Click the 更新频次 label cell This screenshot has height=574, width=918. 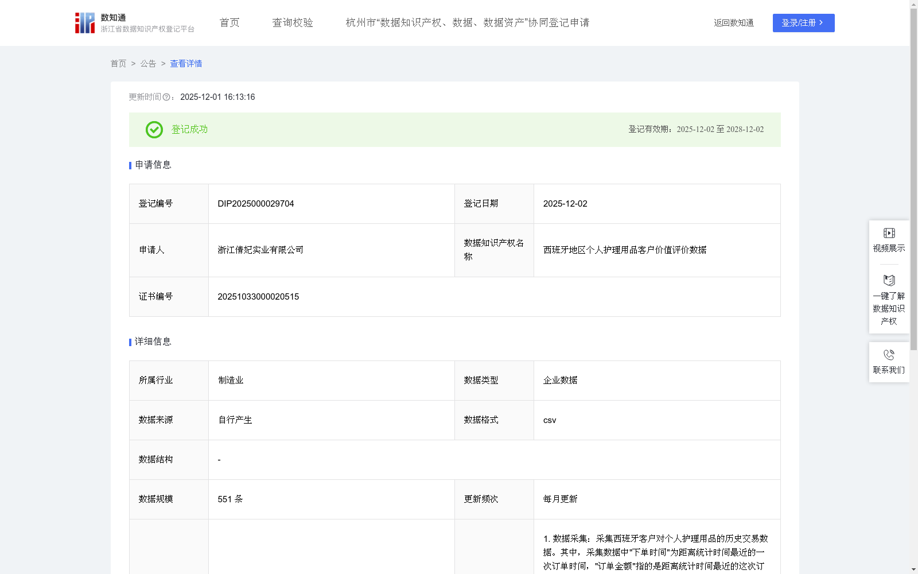(x=494, y=499)
